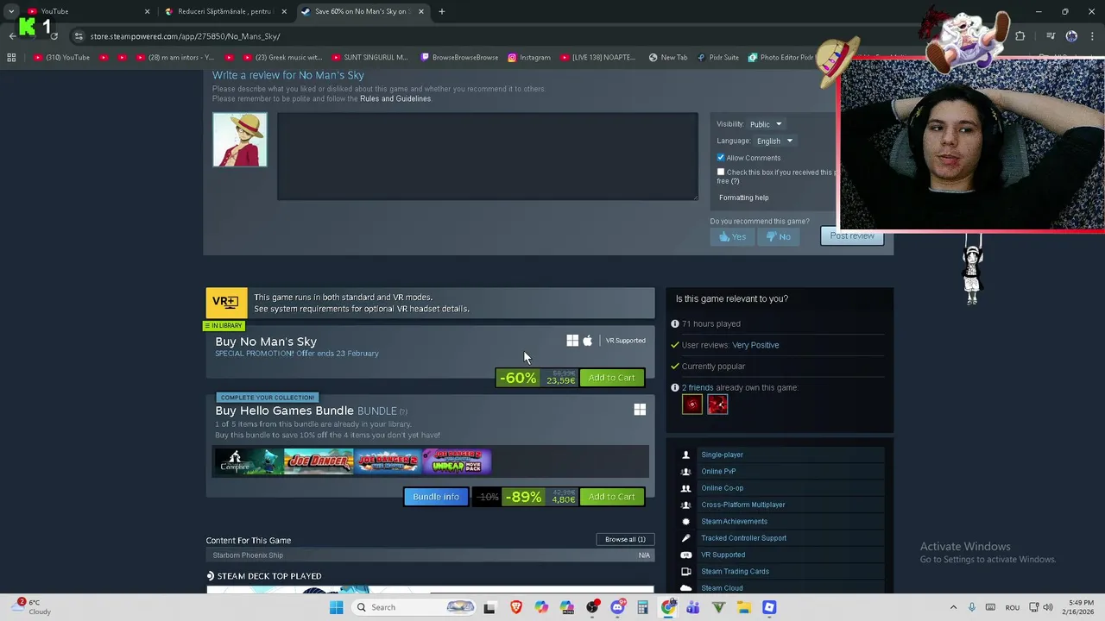Open Starborn Phoenix Ship content row
This screenshot has height=621, width=1105.
click(x=430, y=555)
